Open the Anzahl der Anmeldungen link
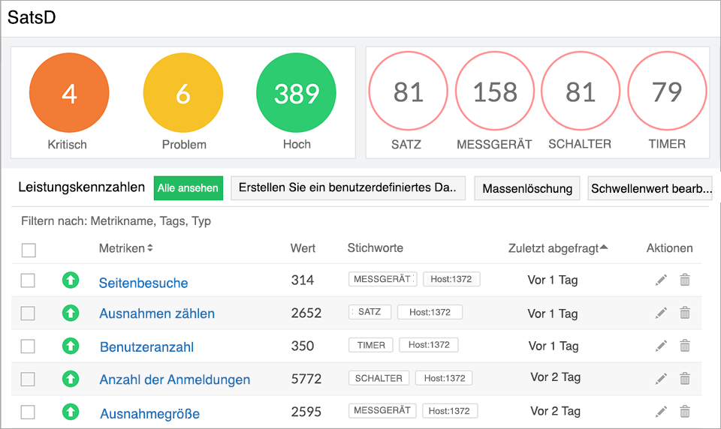 click(x=175, y=379)
